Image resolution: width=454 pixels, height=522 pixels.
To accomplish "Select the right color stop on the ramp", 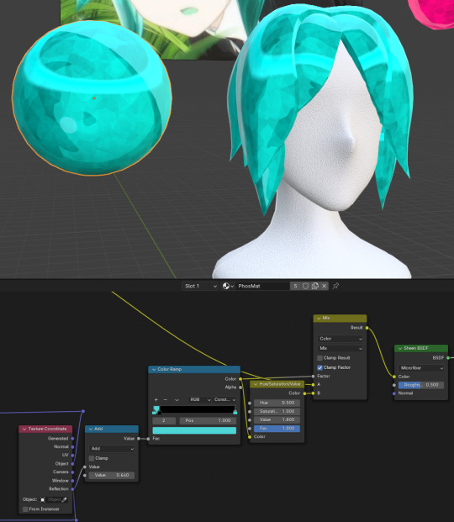I will [x=235, y=411].
